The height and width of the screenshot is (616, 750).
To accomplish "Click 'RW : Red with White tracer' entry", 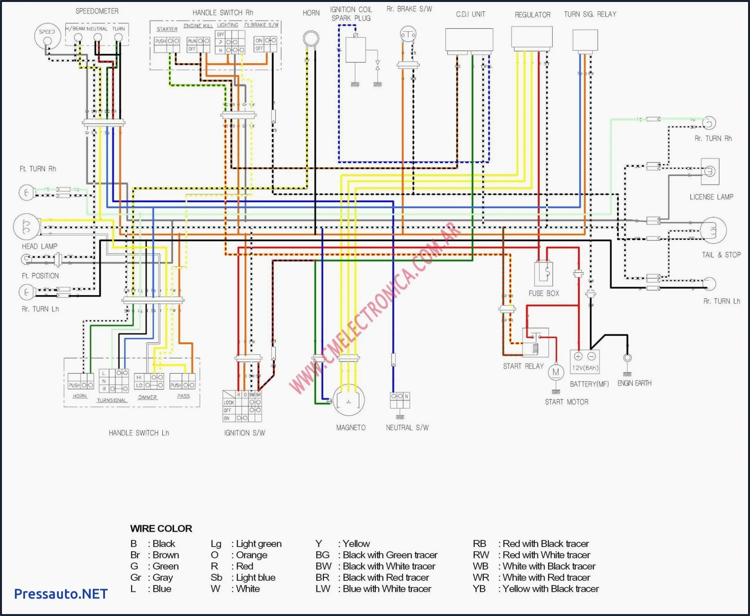I will click(532, 555).
